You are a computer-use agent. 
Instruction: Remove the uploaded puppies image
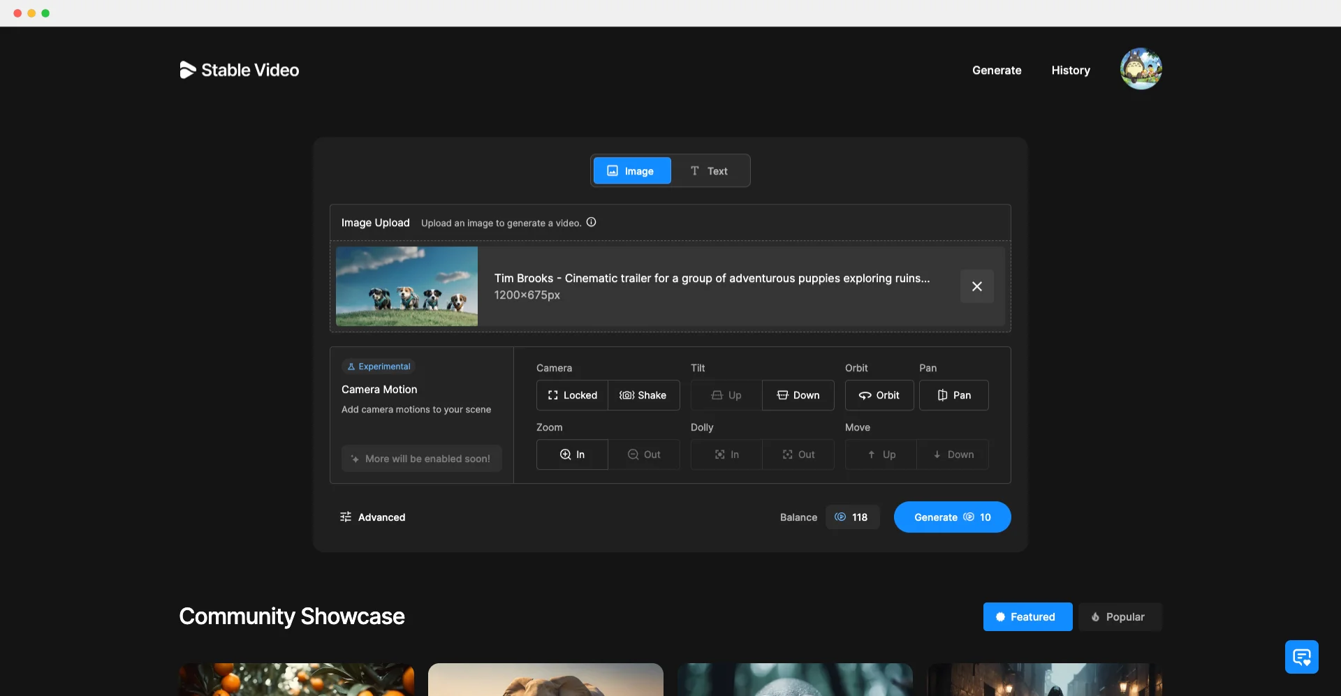(x=976, y=286)
